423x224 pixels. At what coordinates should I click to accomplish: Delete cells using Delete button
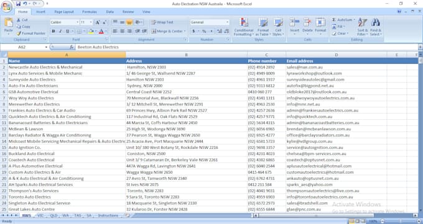[307, 26]
